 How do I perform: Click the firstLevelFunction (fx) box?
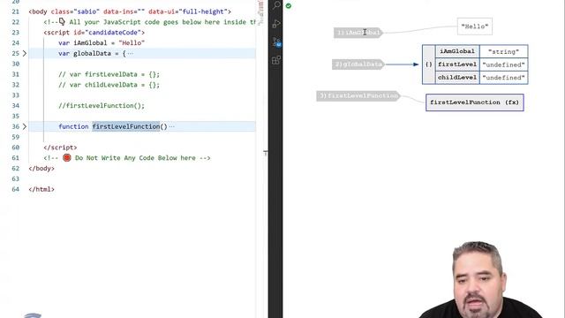point(475,102)
